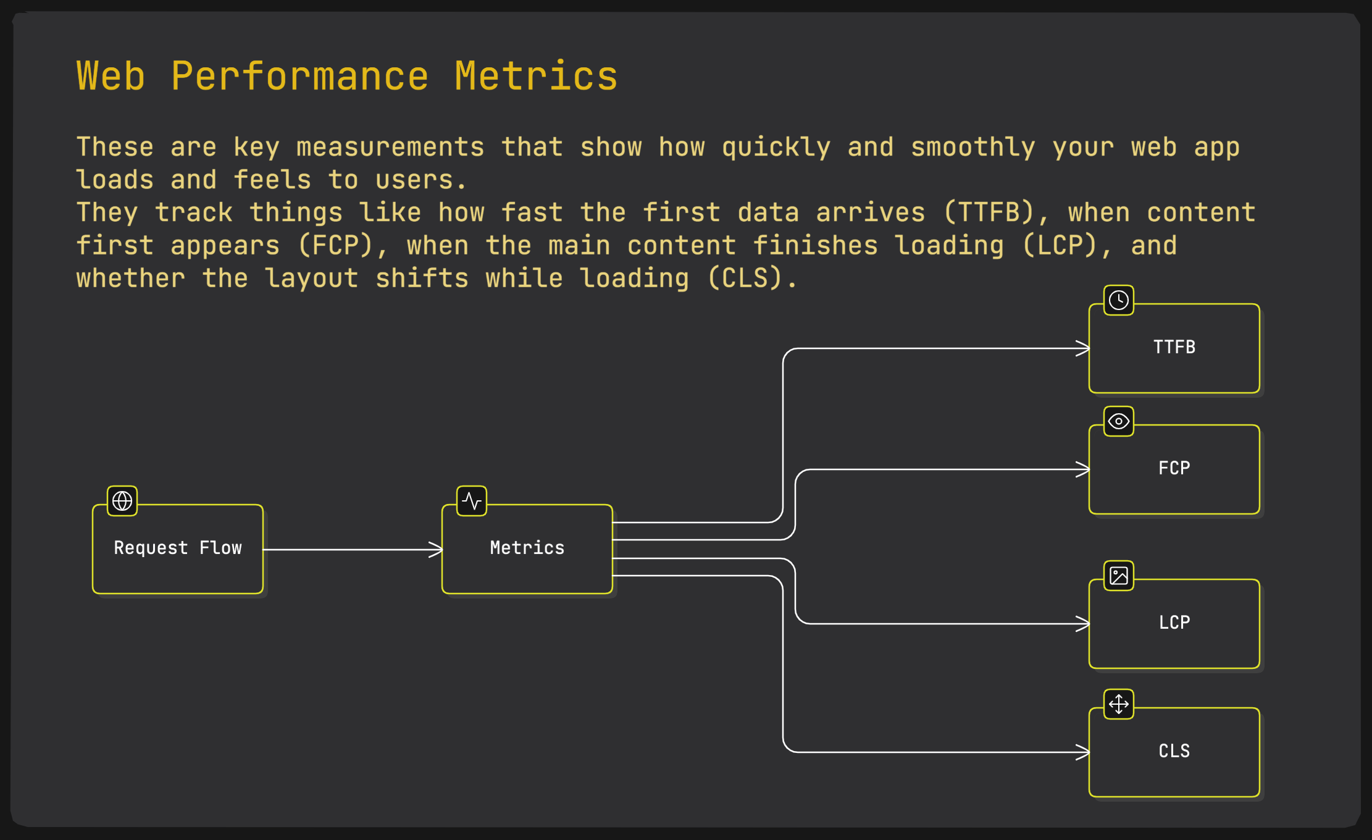Click the move arrows icon above CLS
The image size is (1372, 840).
tap(1118, 704)
